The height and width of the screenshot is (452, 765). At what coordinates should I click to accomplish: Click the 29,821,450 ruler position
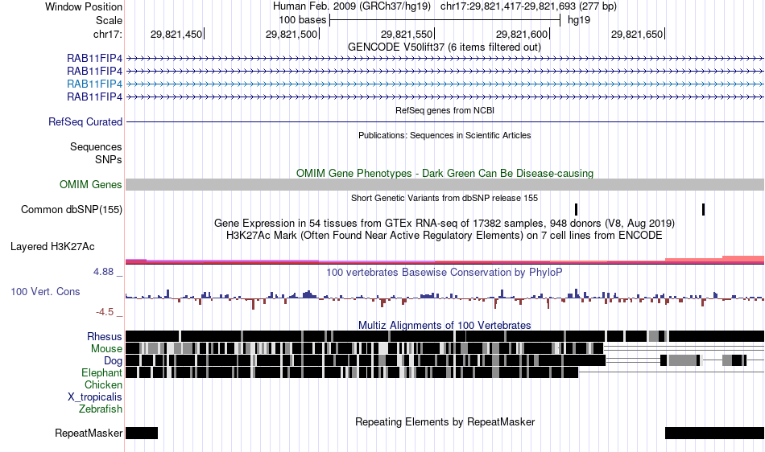[x=176, y=34]
